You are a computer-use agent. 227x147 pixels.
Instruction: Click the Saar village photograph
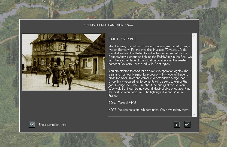(64, 62)
